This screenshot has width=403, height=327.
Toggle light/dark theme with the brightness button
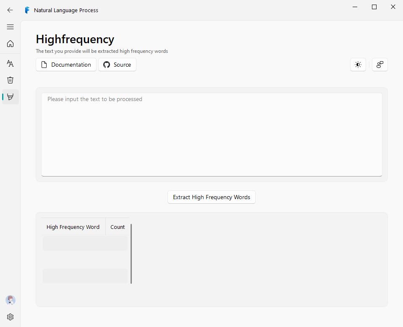358,65
